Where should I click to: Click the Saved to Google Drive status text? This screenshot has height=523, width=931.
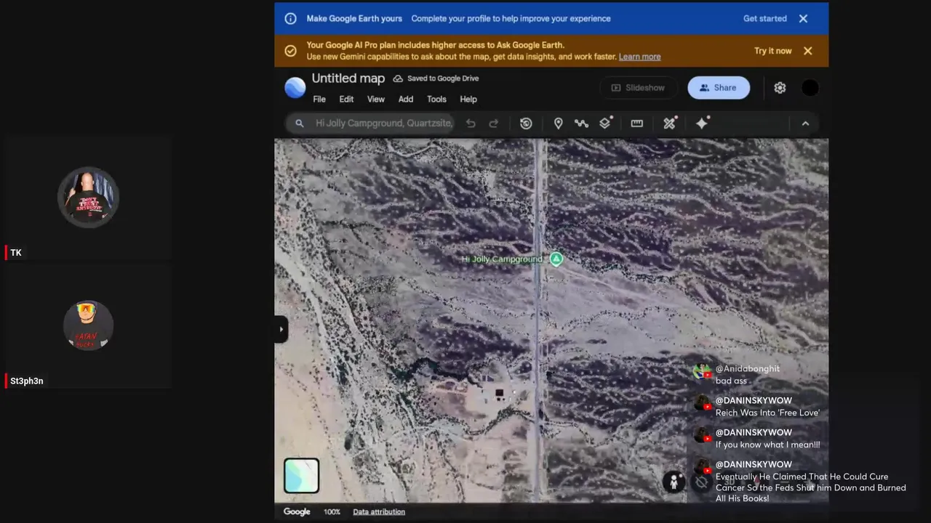tap(443, 78)
